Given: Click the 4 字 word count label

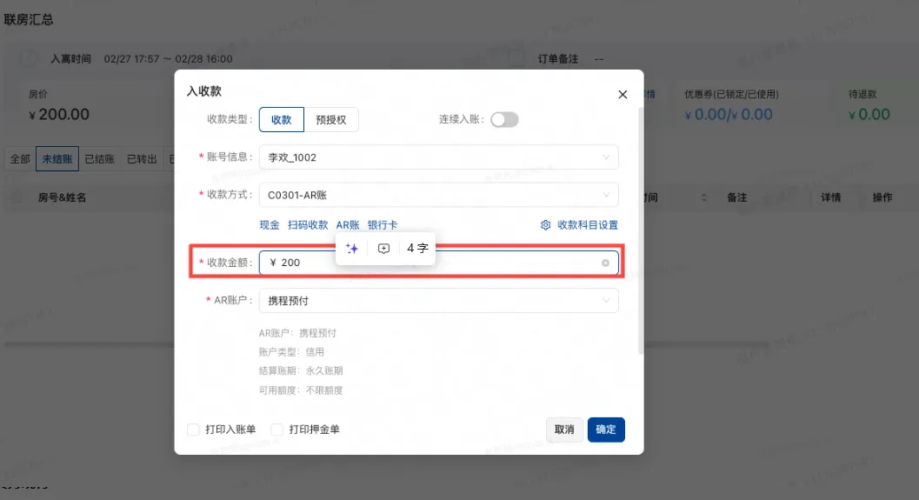Looking at the screenshot, I should [417, 249].
